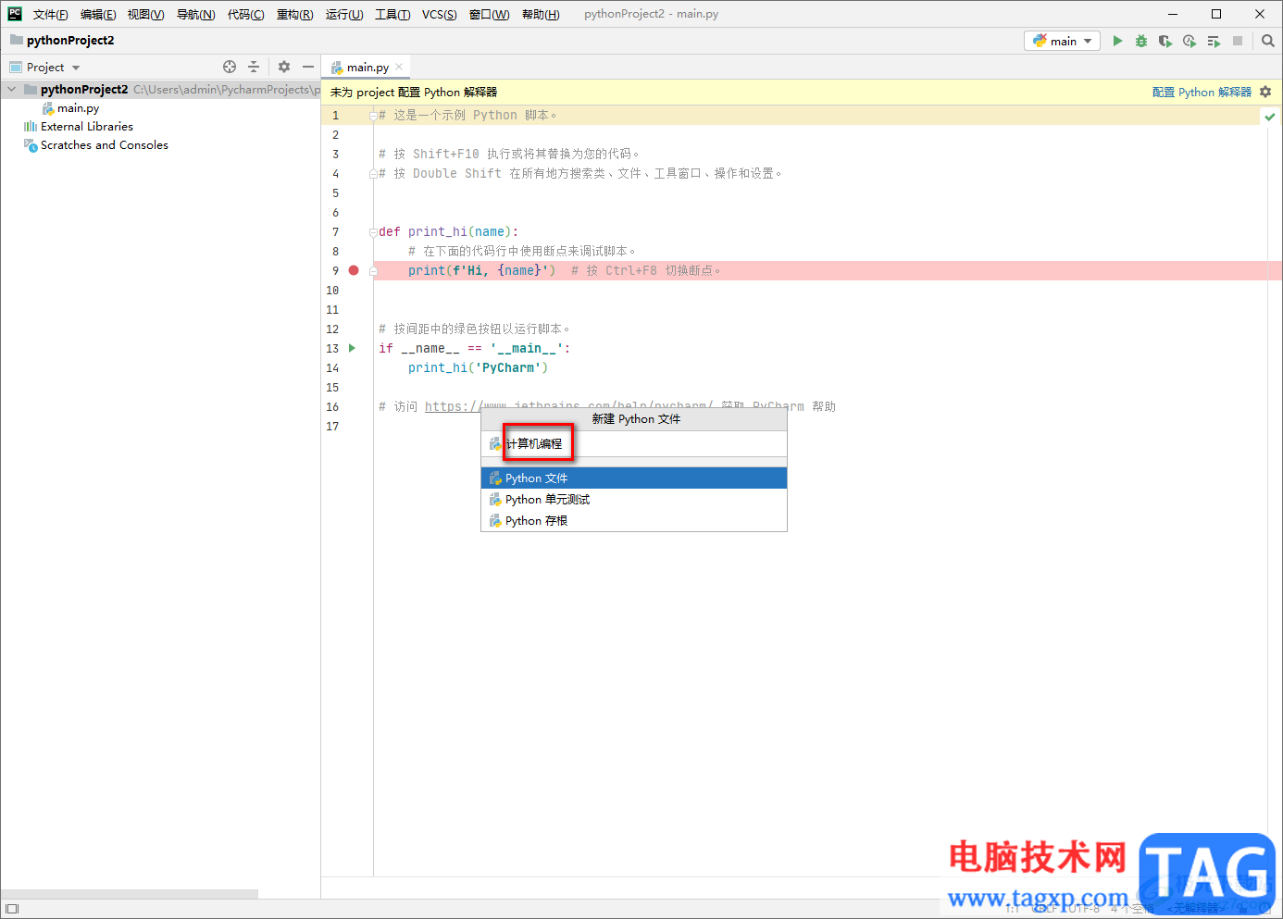Viewport: 1283px width, 919px height.
Task: Open interpreter notification gear settings
Action: tap(1265, 92)
